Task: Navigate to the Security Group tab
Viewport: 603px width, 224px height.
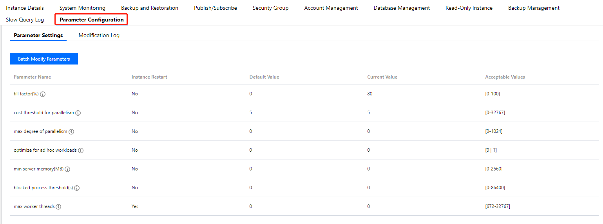Action: (x=270, y=8)
